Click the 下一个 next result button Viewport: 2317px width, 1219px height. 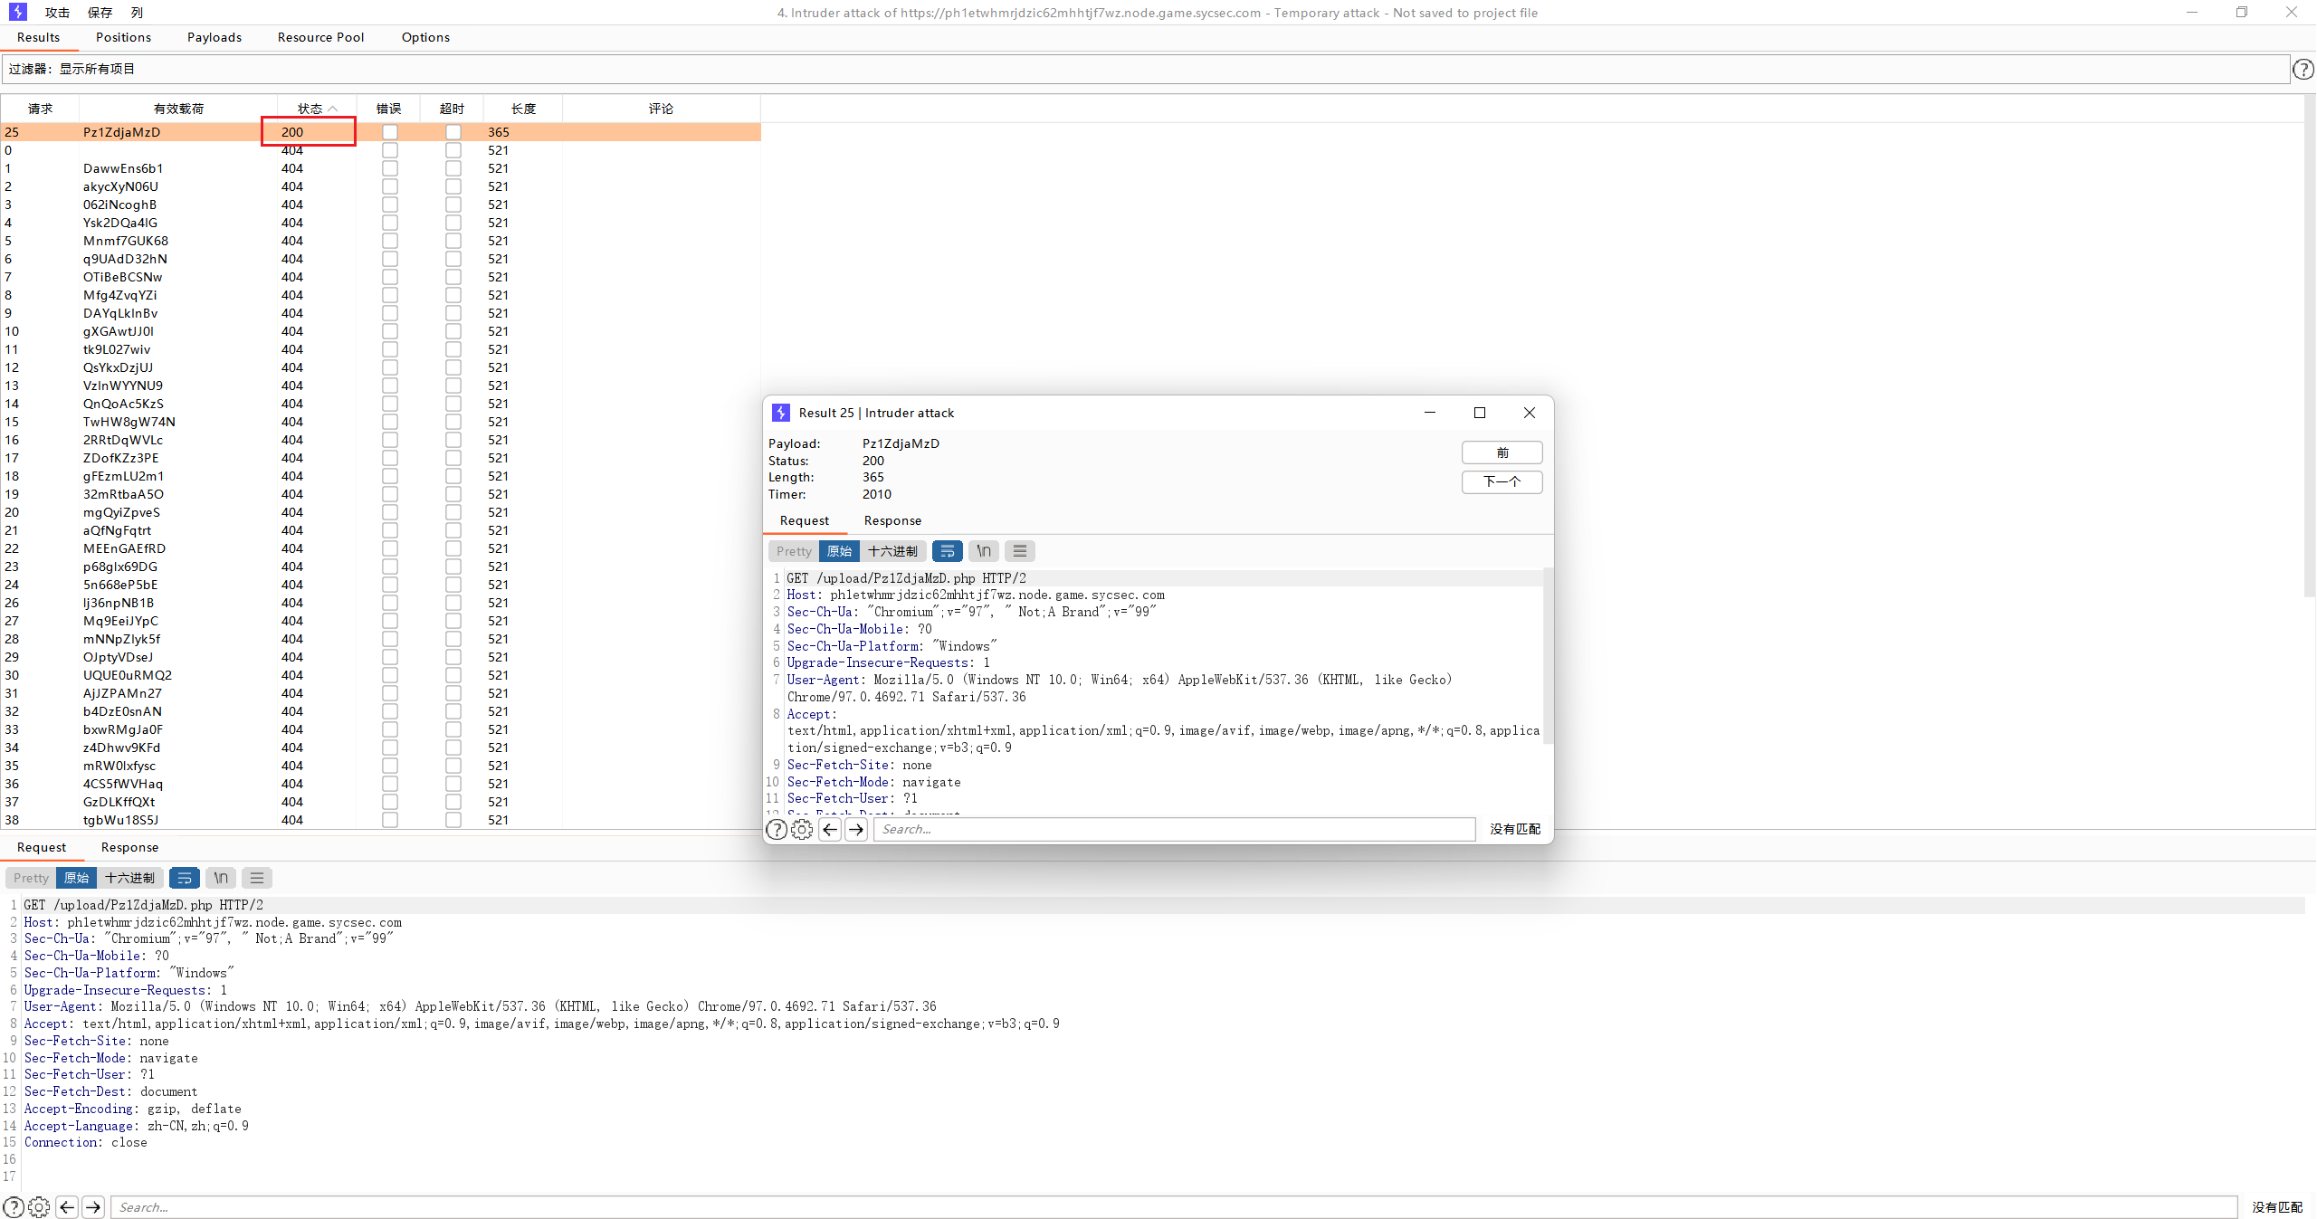1502,481
